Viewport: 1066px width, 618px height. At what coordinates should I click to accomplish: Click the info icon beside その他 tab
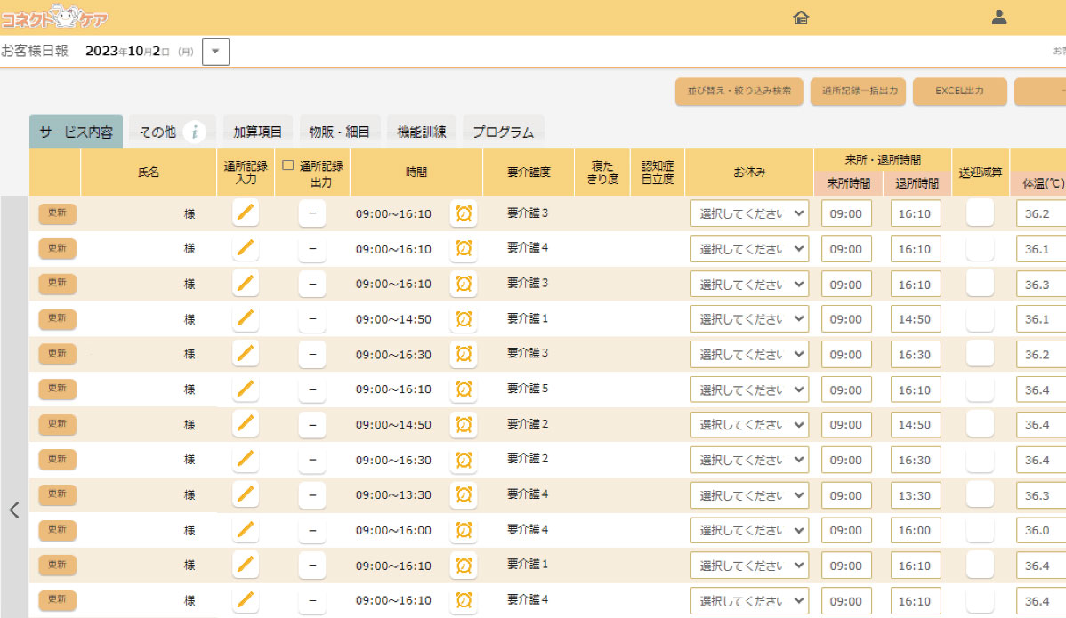tap(195, 132)
